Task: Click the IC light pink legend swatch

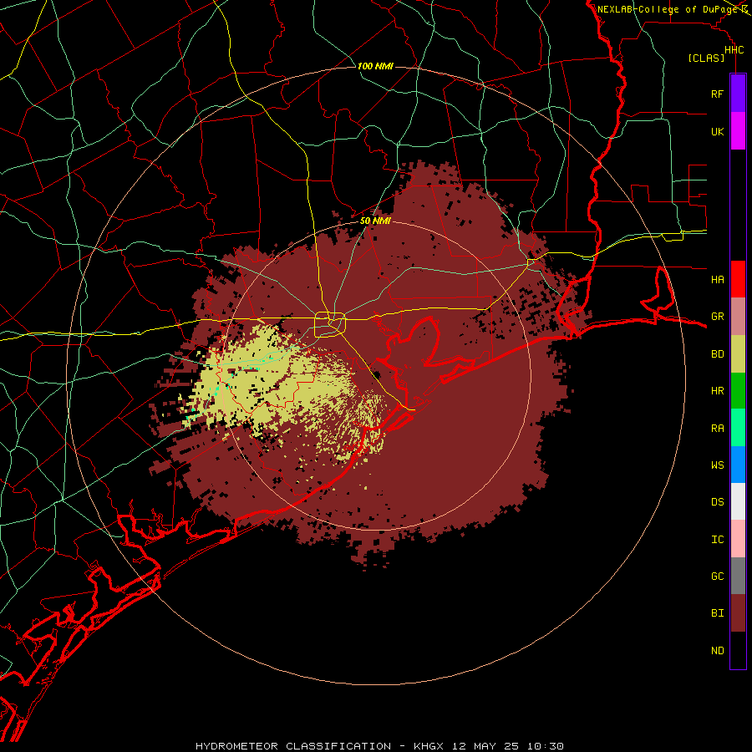Action: point(738,539)
